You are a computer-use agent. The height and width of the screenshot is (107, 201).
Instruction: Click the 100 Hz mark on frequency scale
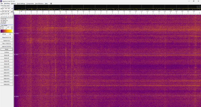tap(130, 11)
